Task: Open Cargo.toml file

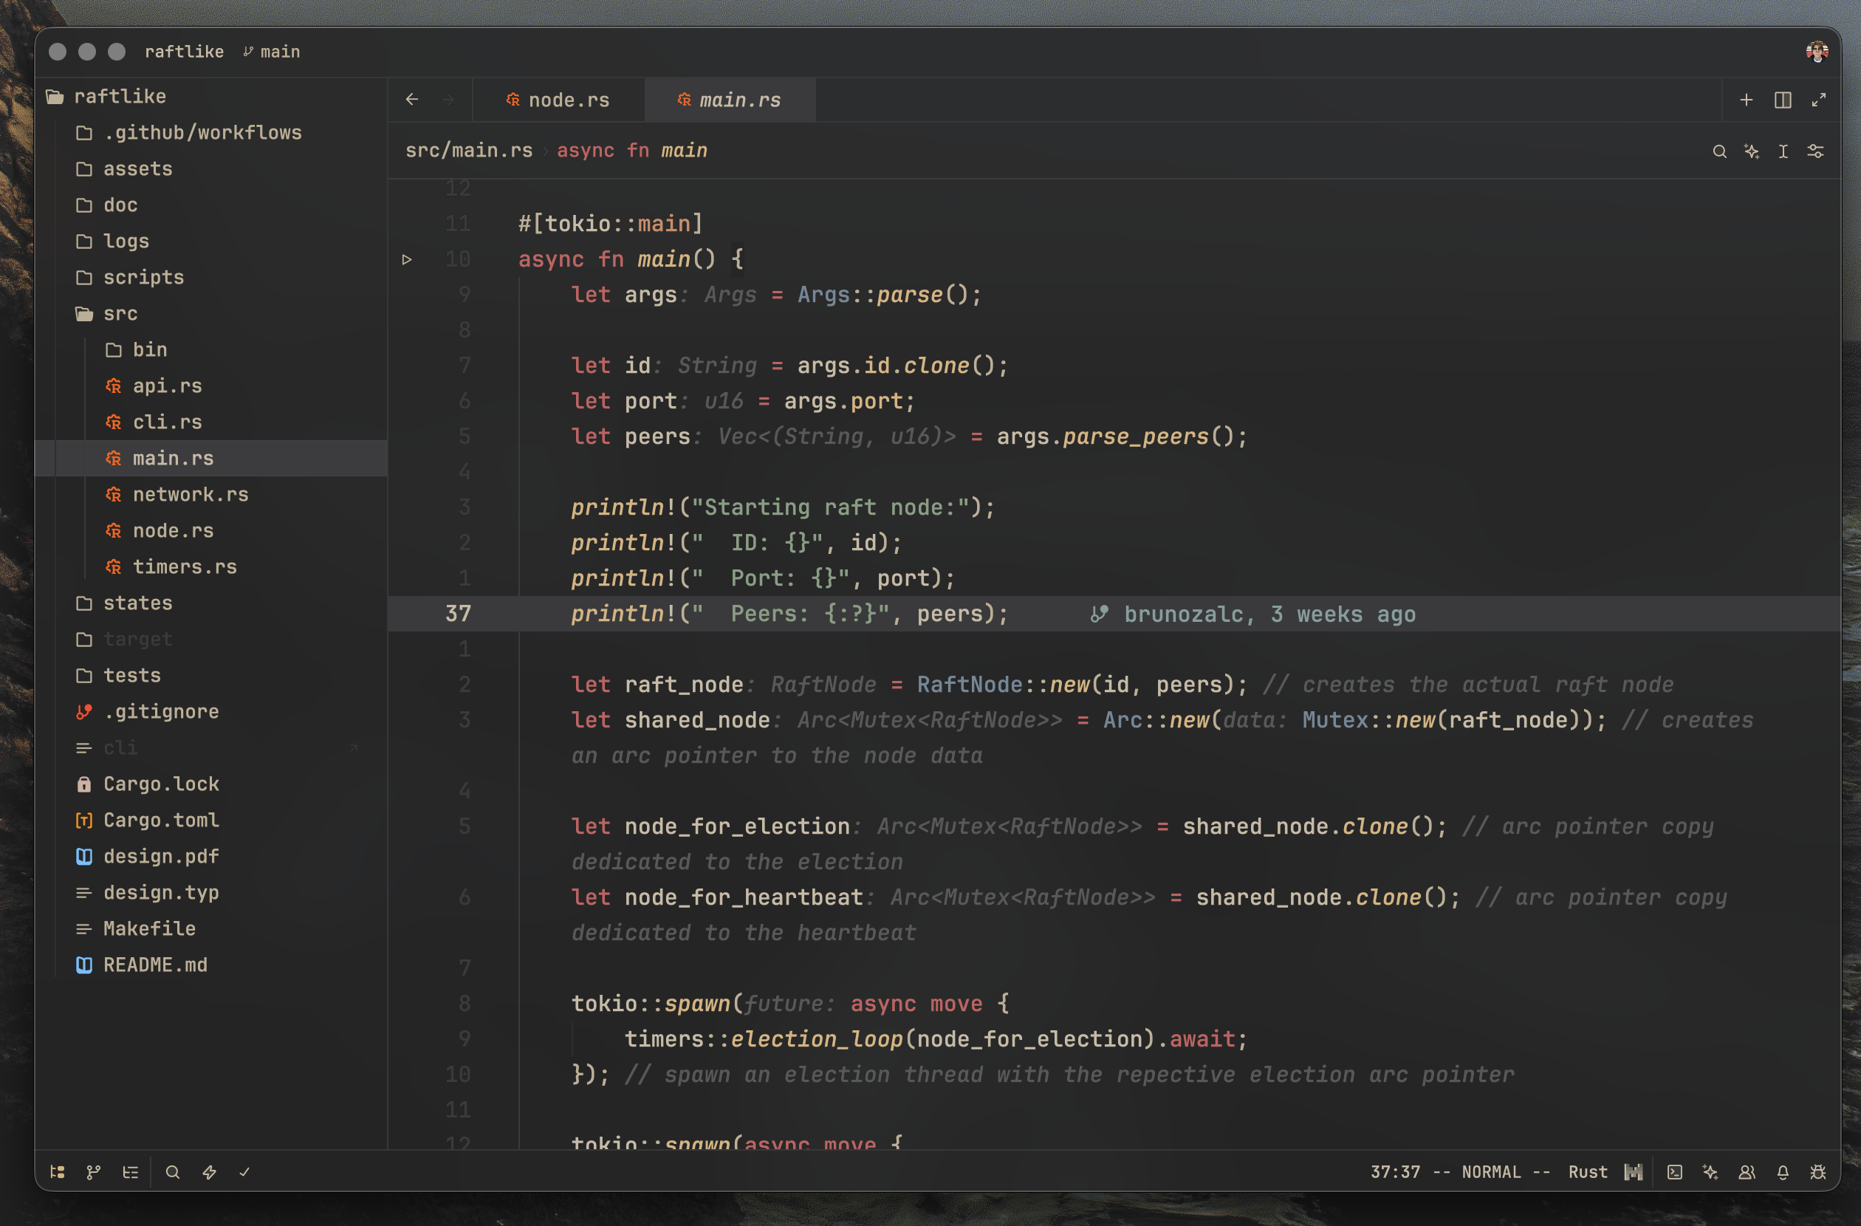Action: pyautogui.click(x=211, y=821)
